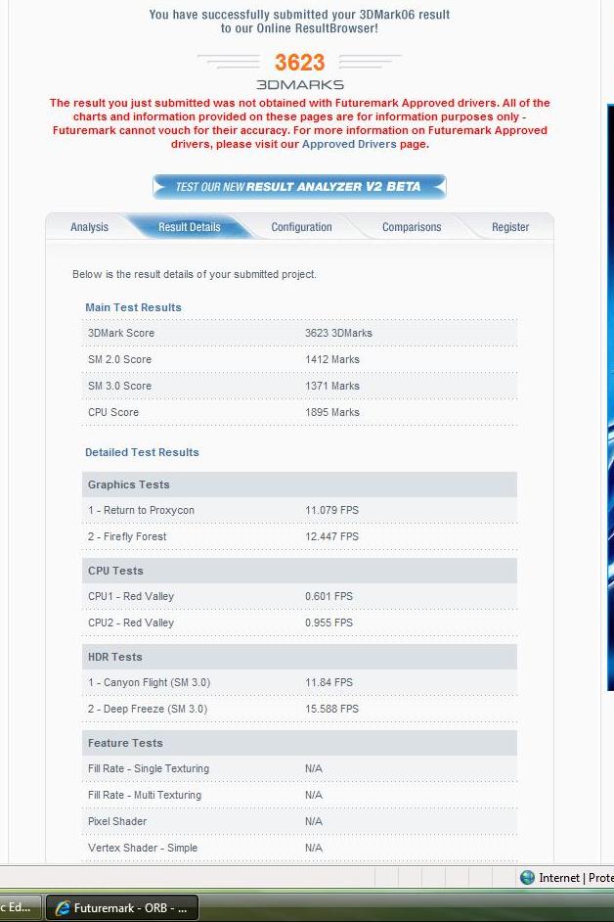Click the HDR Tests section header
The width and height of the screenshot is (614, 922).
click(299, 657)
